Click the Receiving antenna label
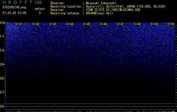Screen dimensions: 177x112 tap(65, 13)
